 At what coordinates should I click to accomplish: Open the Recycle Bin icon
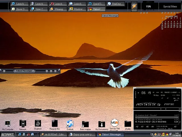pos(55,124)
